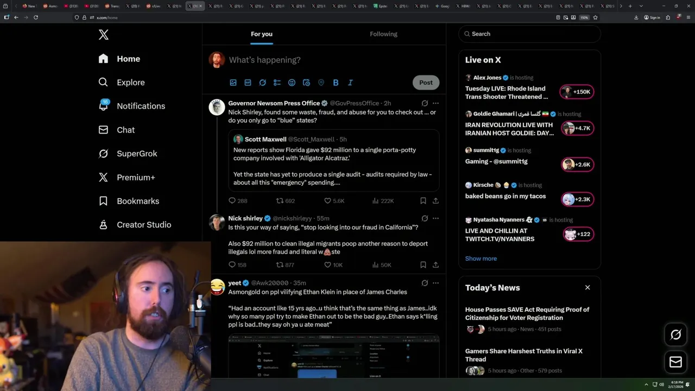Click the Post button
The height and width of the screenshot is (391, 695).
[426, 83]
